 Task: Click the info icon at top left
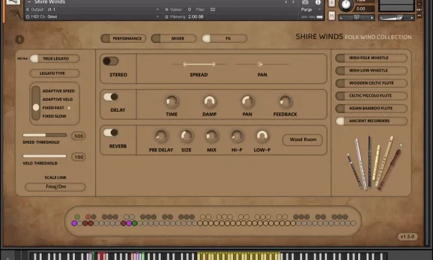20,39
